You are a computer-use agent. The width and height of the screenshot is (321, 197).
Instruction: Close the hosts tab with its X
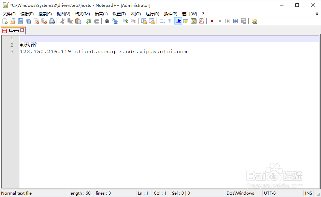pos(22,30)
